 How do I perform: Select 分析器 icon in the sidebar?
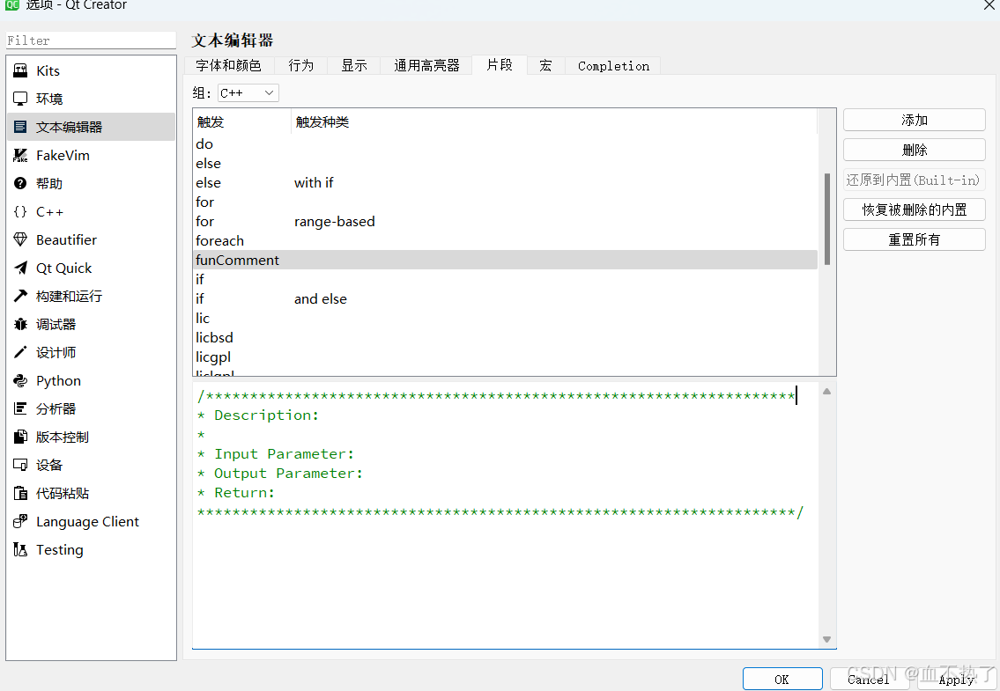(x=20, y=408)
